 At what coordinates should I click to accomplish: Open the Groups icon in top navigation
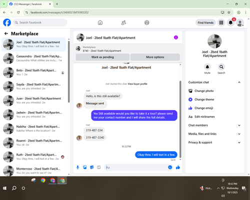[x=147, y=22]
